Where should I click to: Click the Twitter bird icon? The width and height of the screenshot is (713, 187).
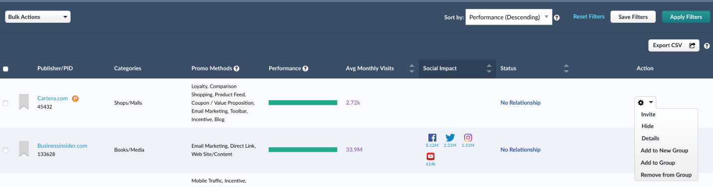pyautogui.click(x=450, y=138)
